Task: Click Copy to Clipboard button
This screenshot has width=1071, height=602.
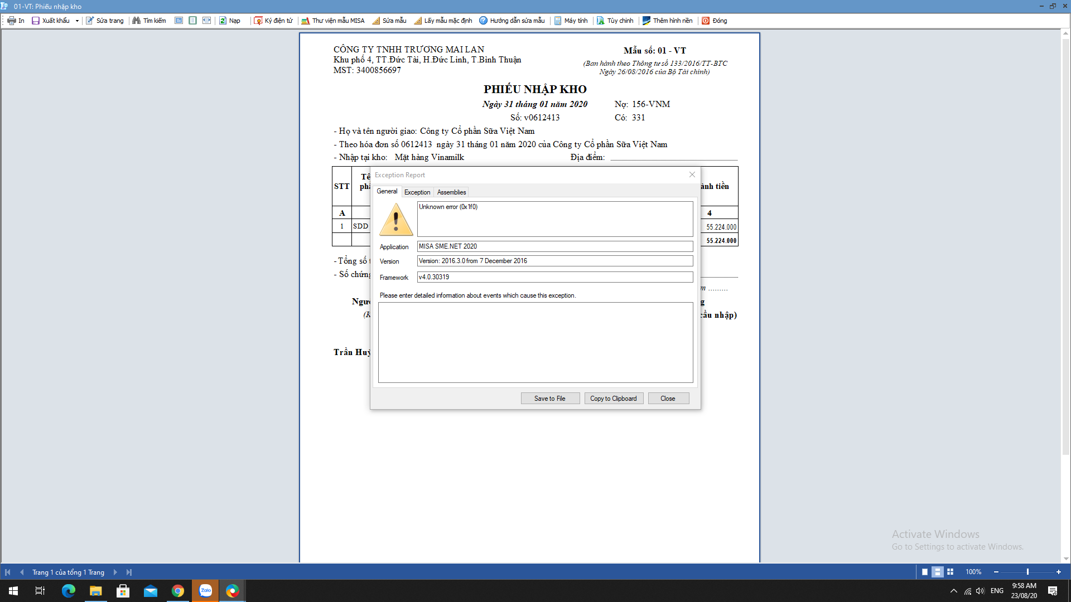Action: pyautogui.click(x=614, y=399)
